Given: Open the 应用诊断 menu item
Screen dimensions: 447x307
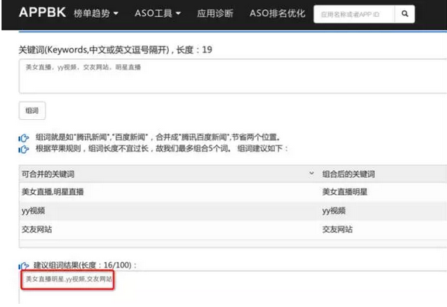Looking at the screenshot, I should pyautogui.click(x=215, y=13).
